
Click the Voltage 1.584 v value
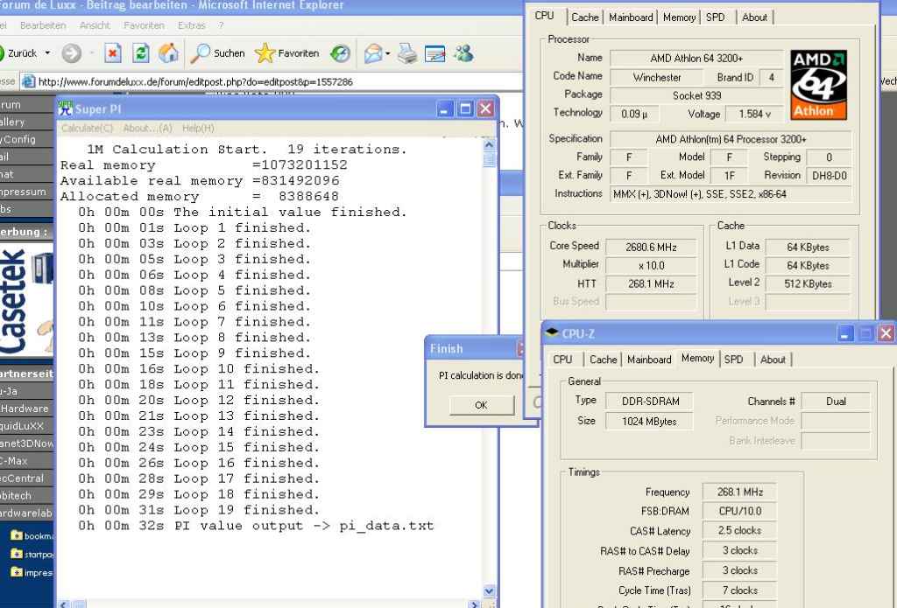point(754,114)
